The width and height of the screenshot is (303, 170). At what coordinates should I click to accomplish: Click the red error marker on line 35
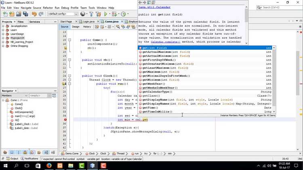65,120
